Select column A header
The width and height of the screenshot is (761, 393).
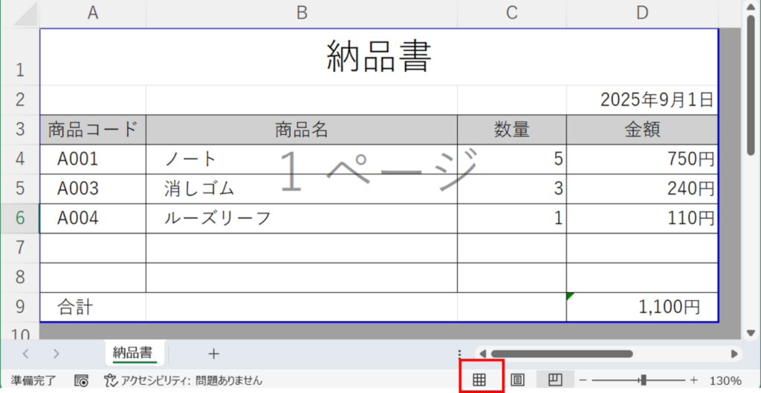[93, 13]
